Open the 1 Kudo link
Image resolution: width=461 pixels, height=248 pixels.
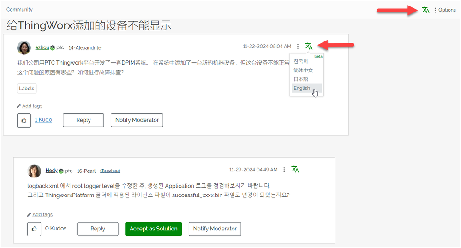point(43,120)
